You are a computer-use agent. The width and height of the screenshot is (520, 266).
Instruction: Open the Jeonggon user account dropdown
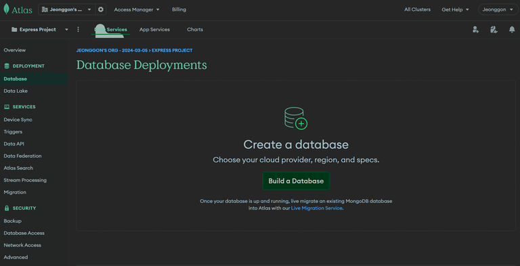498,9
